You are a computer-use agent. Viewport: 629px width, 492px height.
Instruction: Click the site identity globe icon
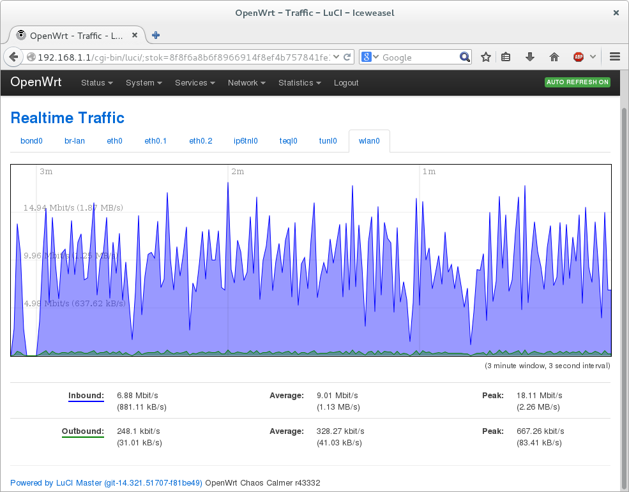pos(31,57)
